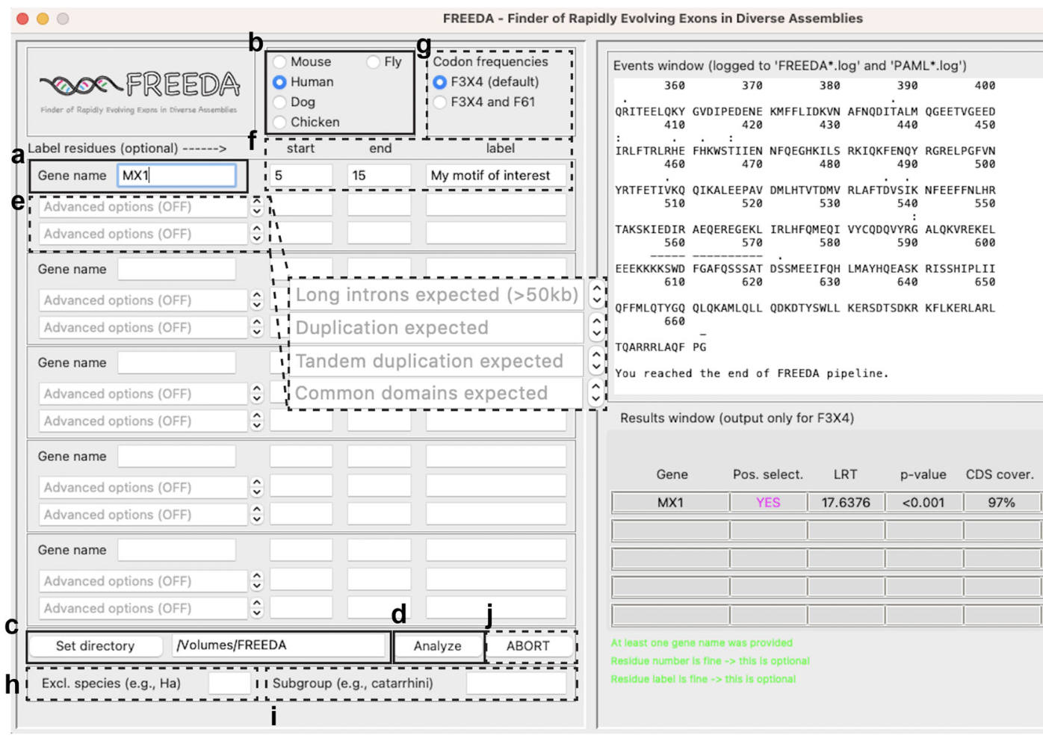Click the empty Gene name field of third block
Screen dimensions: 1043x744
point(176,362)
